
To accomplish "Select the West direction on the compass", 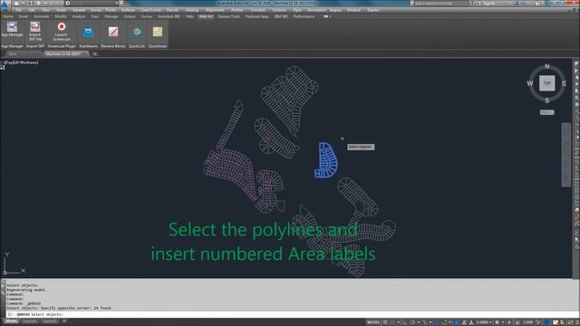I will point(530,83).
